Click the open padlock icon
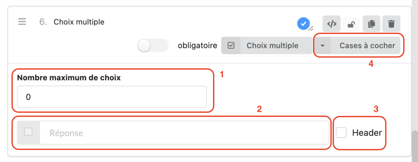This screenshot has height=162, width=418. click(x=351, y=24)
